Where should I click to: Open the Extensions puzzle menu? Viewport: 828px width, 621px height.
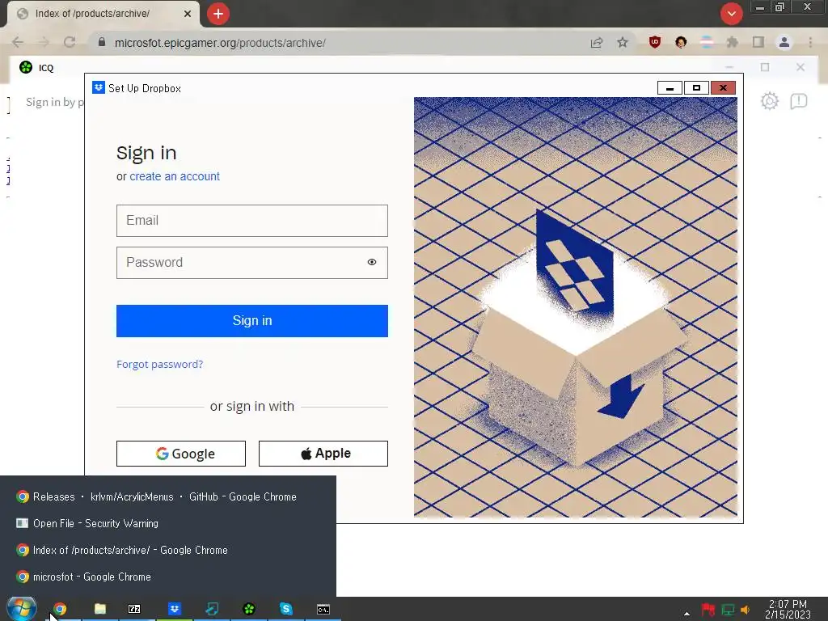click(x=733, y=42)
